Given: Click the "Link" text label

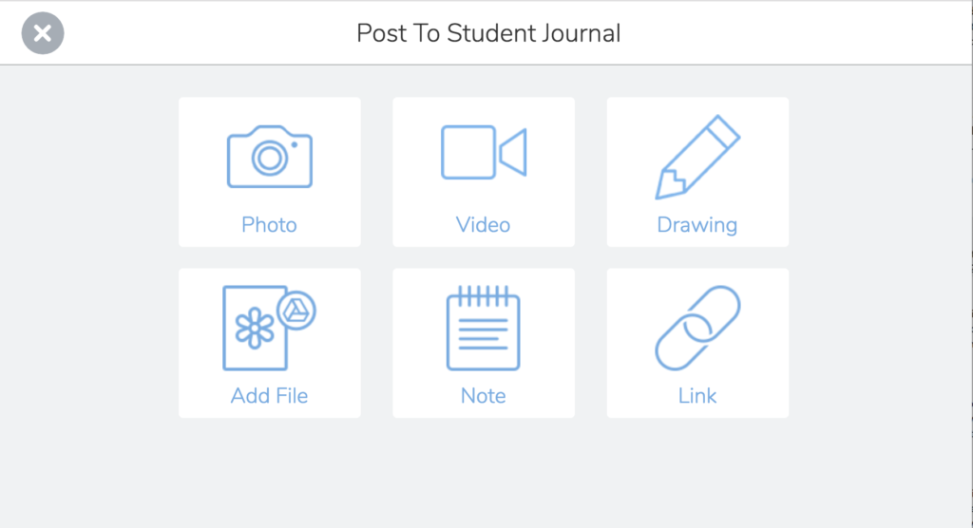Looking at the screenshot, I should (x=697, y=396).
